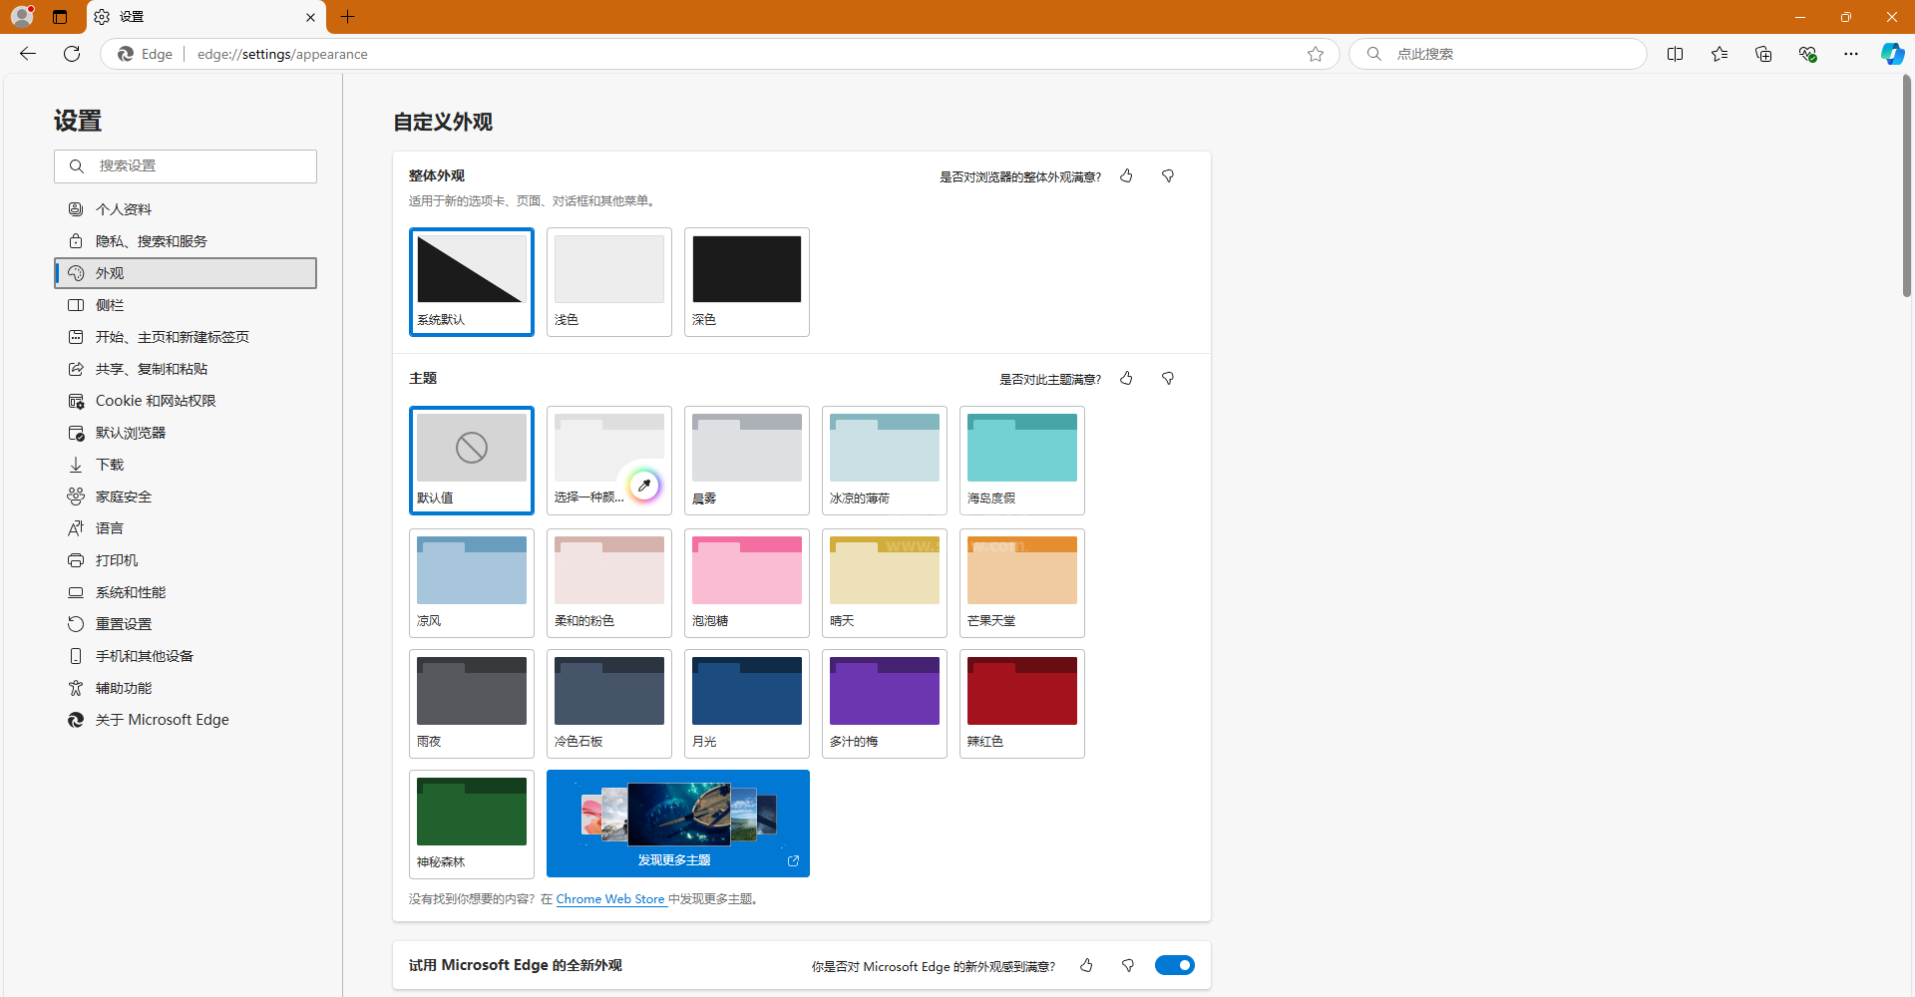Open 手机和其他设备 settings
This screenshot has height=997, width=1915.
coord(186,656)
